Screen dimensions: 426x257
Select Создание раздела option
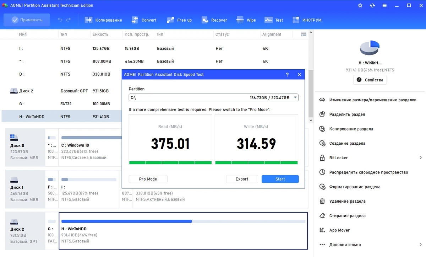tap(342, 144)
